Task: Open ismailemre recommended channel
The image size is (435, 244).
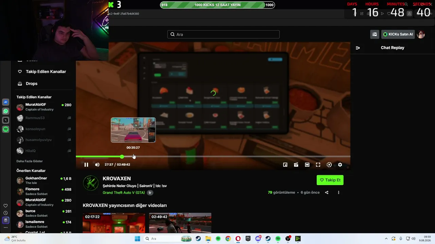Action: [44, 224]
